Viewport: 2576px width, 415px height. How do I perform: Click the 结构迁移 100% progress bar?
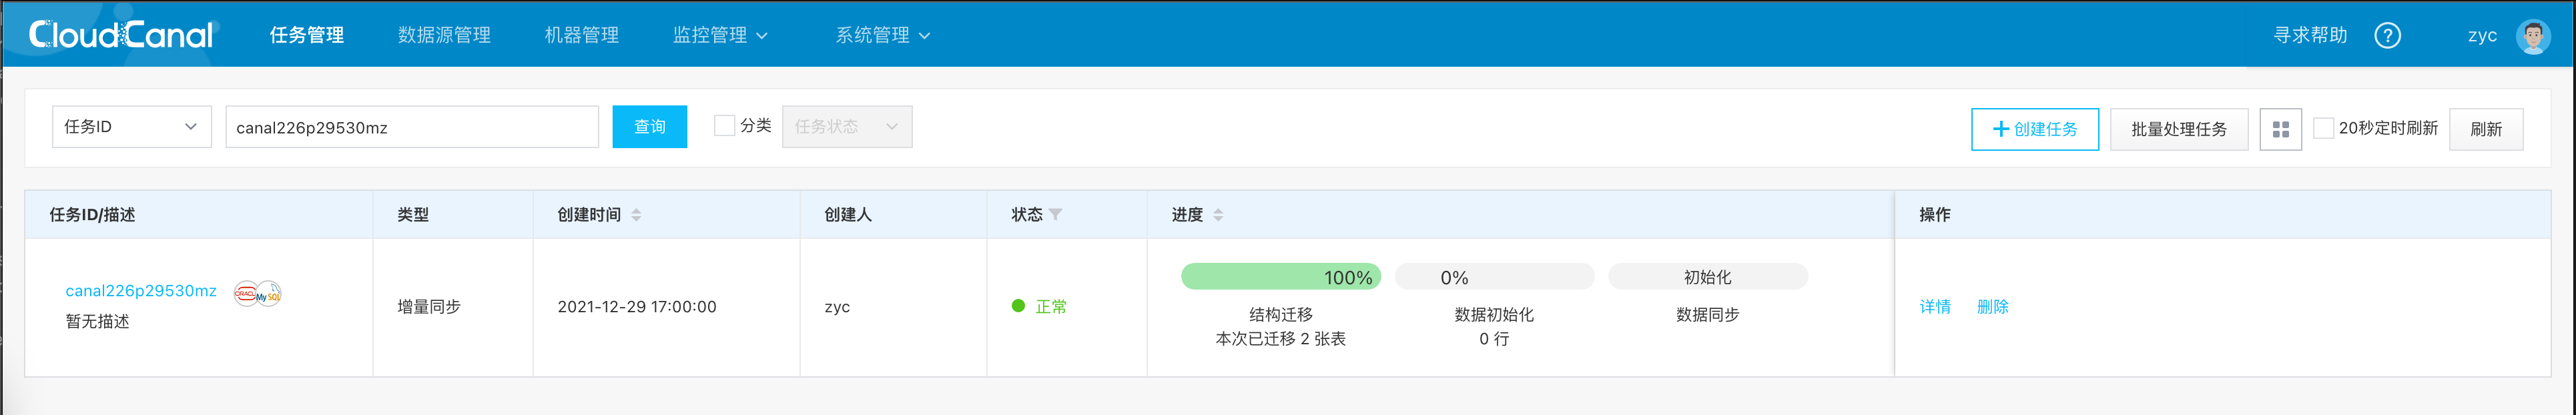pos(1280,277)
